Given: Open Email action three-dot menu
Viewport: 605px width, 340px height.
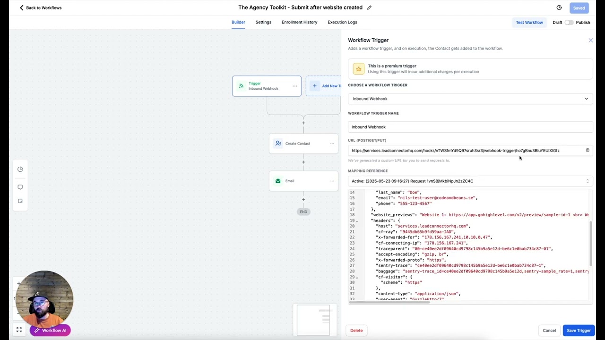Looking at the screenshot, I should click(332, 181).
